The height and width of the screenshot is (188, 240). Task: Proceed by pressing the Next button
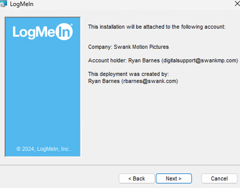174,178
